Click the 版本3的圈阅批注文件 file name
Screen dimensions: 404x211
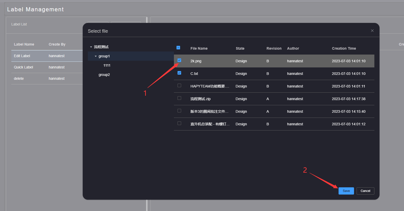[209, 111]
